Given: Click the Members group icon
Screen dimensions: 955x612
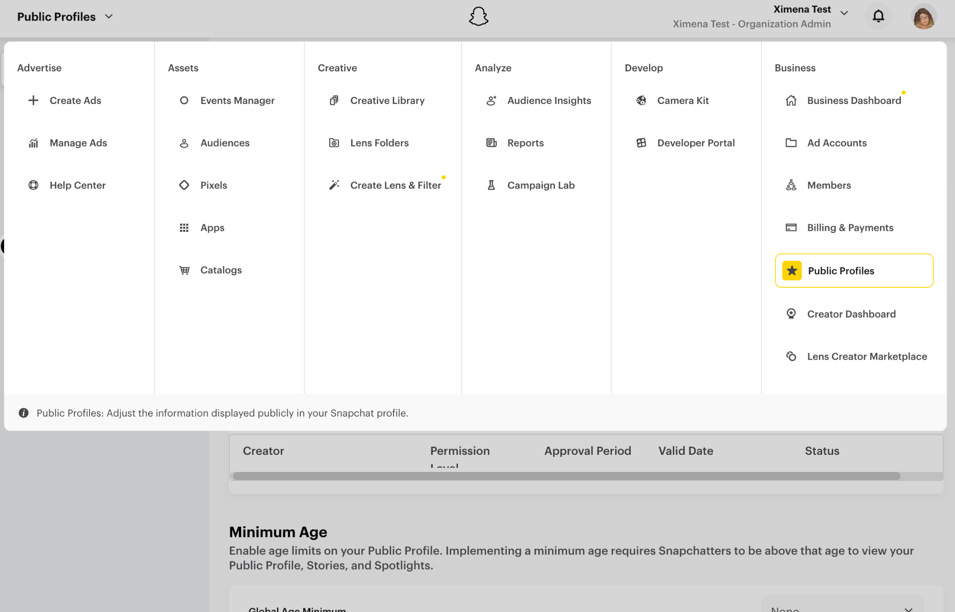Looking at the screenshot, I should (791, 185).
